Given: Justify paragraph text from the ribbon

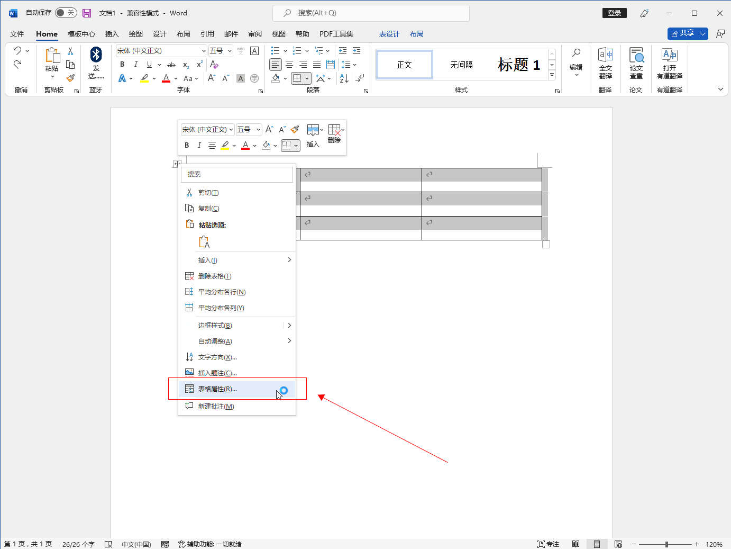Looking at the screenshot, I should tap(317, 65).
